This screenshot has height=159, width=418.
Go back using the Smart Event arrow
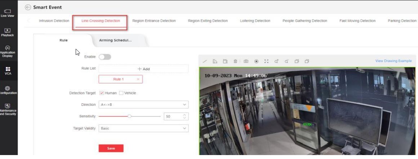28,7
